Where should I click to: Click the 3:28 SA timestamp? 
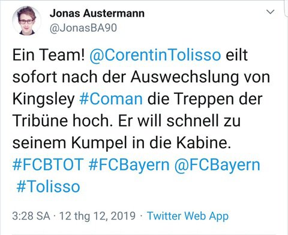[x=31, y=216]
